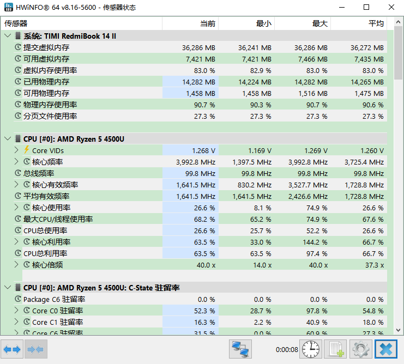The image size is (404, 364).
Task: Click the clock icon beside CPU总利用率
Action: pos(18,253)
